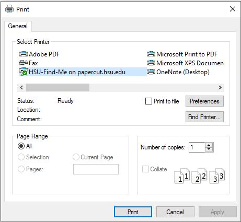Click the Find Printer... button
This screenshot has width=241, height=222.
point(204,117)
